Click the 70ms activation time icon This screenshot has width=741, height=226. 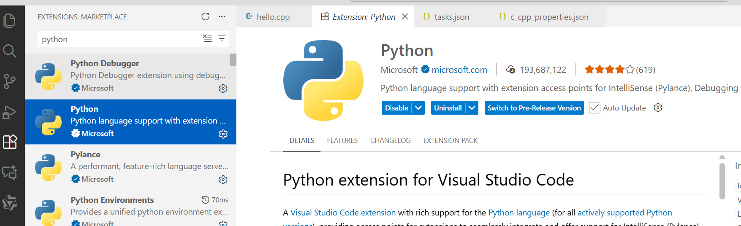(x=205, y=199)
